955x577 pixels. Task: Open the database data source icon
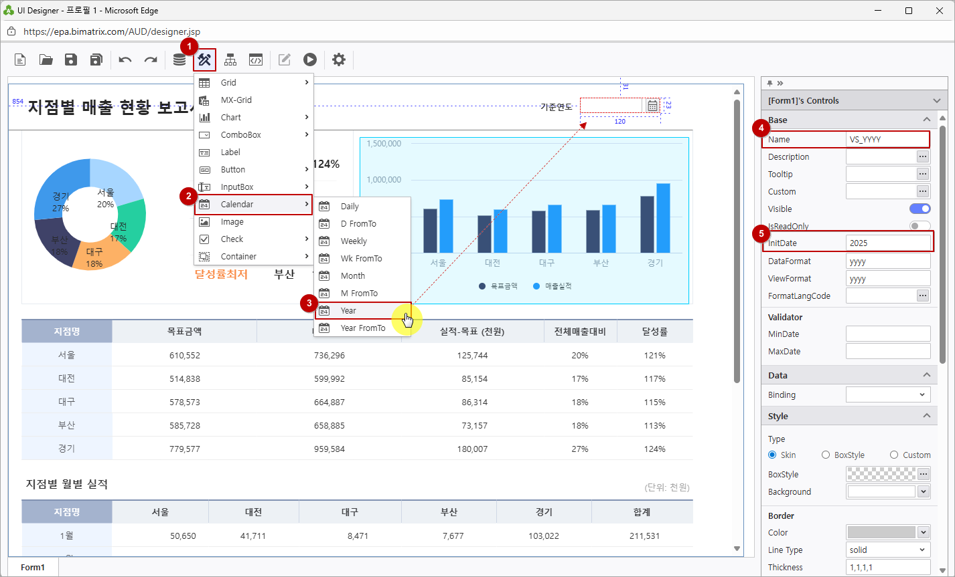coord(179,60)
